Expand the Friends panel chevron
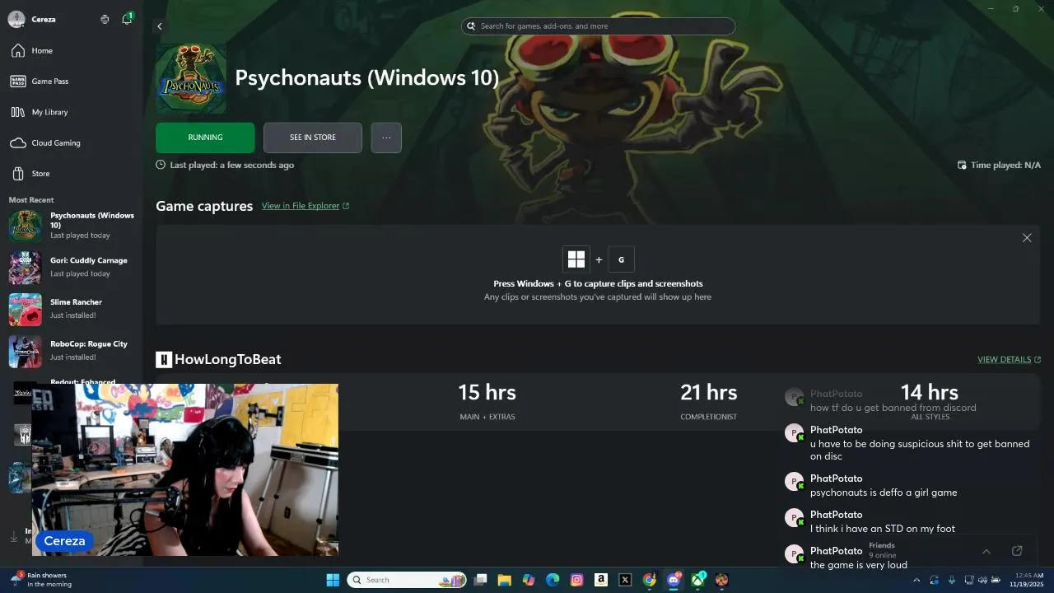The height and width of the screenshot is (593, 1054). click(986, 551)
